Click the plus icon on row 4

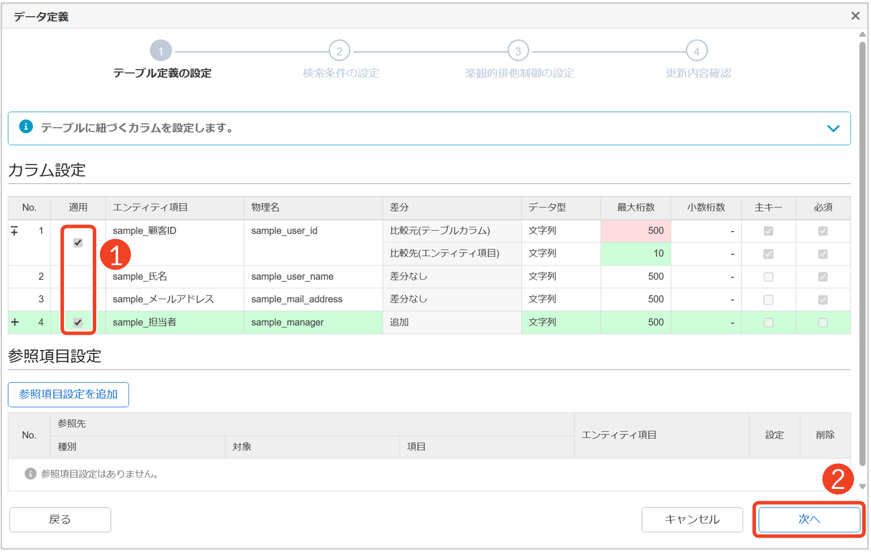15,322
